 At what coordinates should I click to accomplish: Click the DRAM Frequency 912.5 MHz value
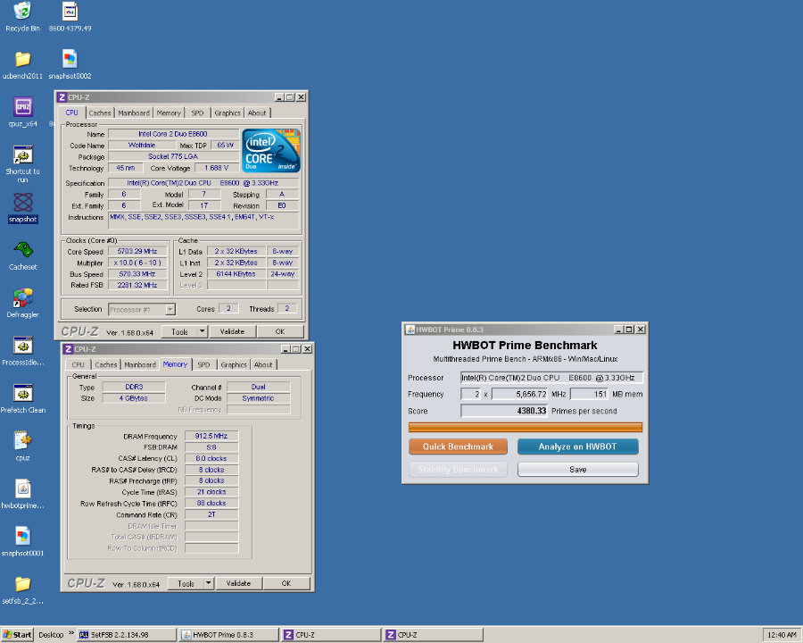point(211,436)
